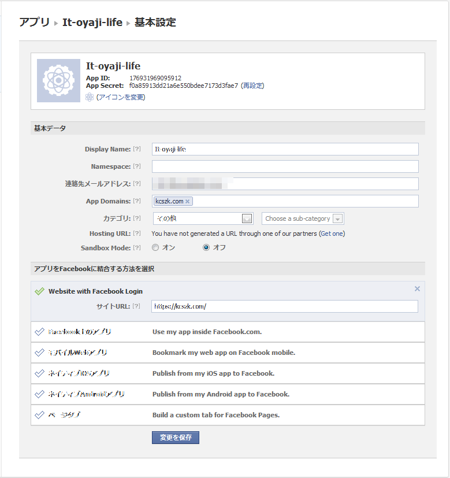Click checkmark in Bookmark my web app row

point(40,353)
